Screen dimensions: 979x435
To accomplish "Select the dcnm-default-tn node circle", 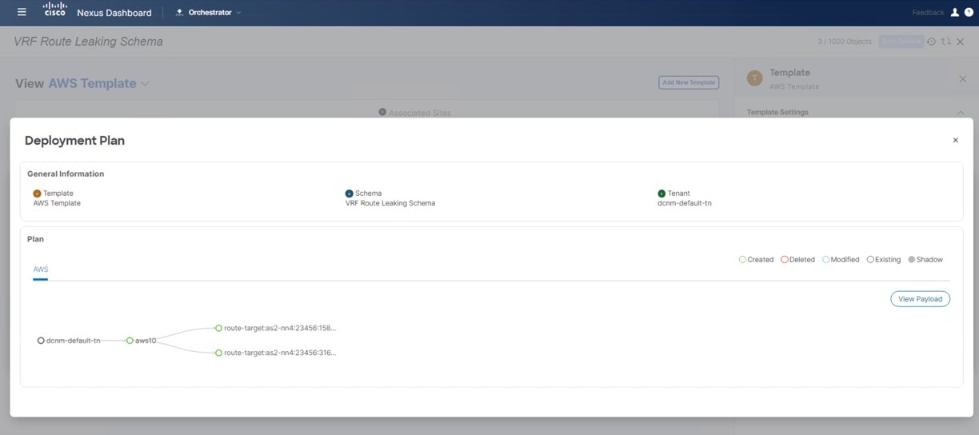I will coord(41,341).
